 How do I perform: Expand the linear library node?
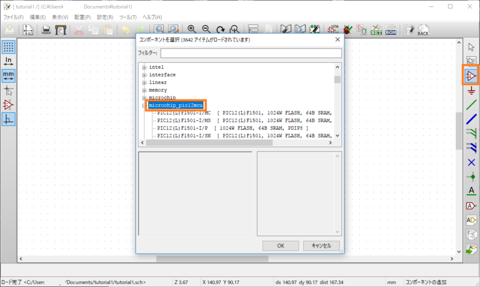[144, 83]
